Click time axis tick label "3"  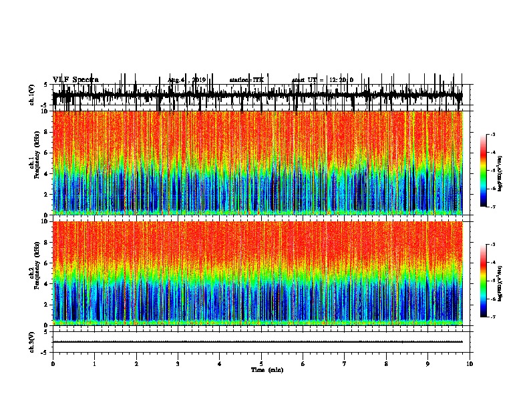pos(178,364)
